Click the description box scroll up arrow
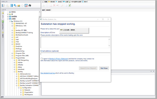 point(109,39)
